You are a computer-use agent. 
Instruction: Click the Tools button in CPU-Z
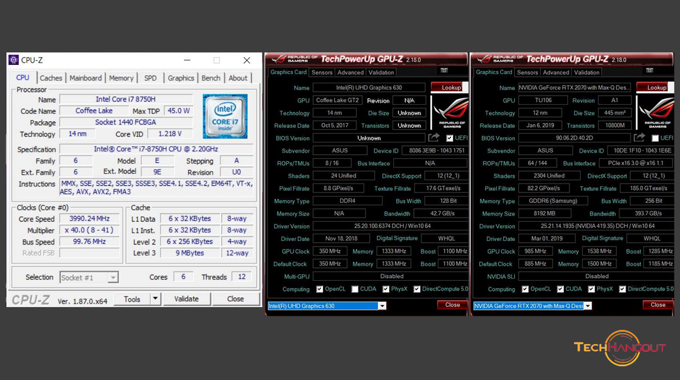[132, 299]
